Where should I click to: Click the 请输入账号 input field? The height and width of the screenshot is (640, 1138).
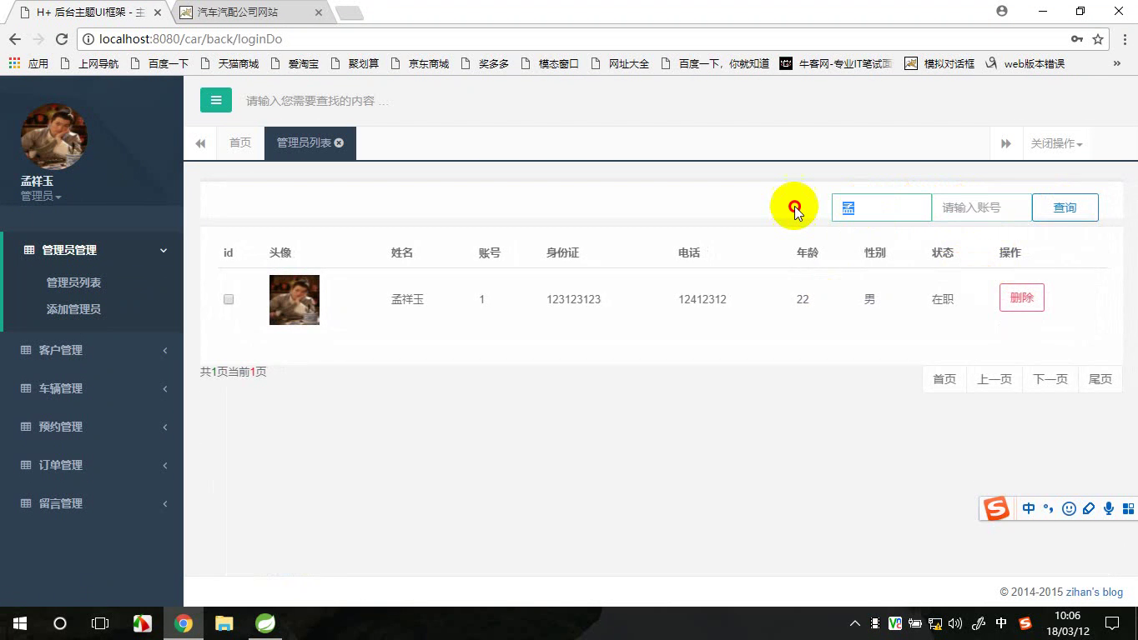click(982, 207)
